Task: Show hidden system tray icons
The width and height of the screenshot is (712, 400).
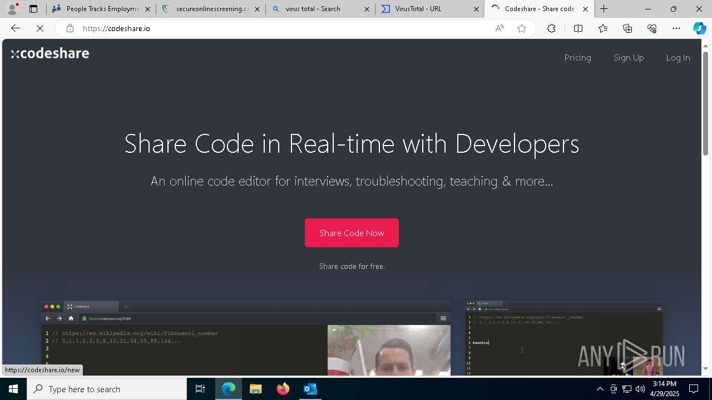Action: coord(600,389)
